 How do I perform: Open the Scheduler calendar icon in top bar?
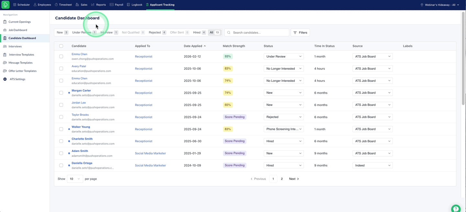15,5
